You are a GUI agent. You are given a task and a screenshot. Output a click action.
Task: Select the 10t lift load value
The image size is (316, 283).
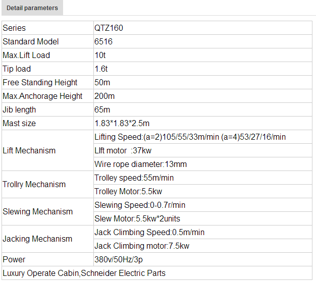99,55
